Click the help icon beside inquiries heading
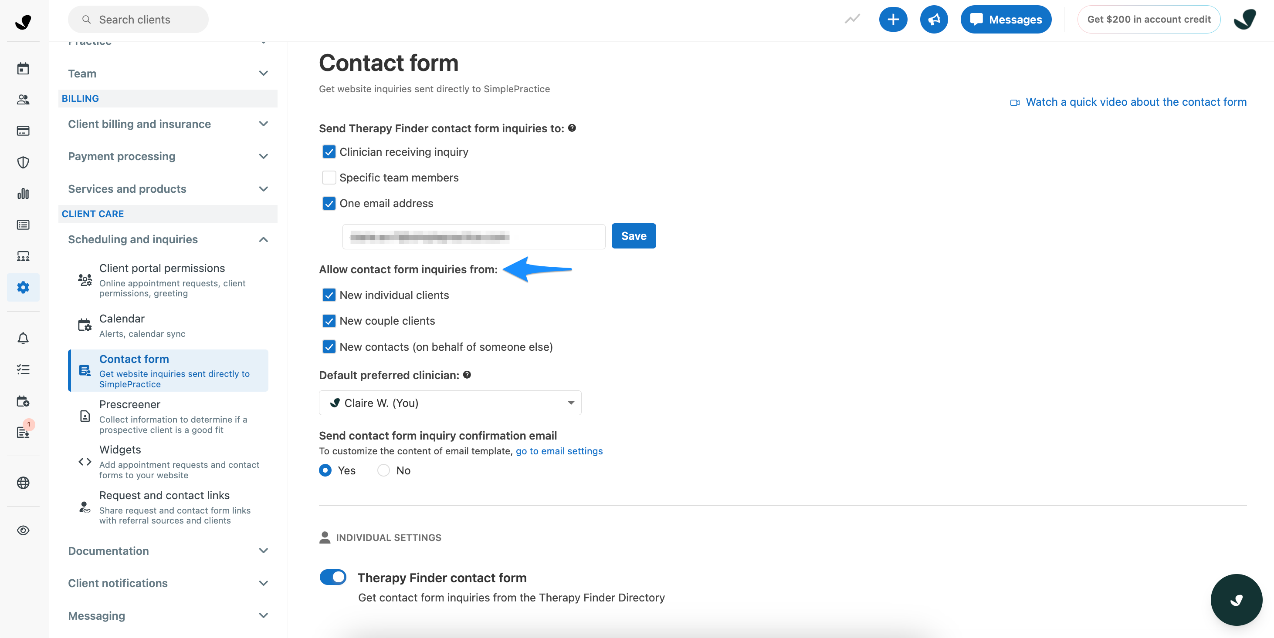Viewport: 1274px width, 638px height. [572, 128]
